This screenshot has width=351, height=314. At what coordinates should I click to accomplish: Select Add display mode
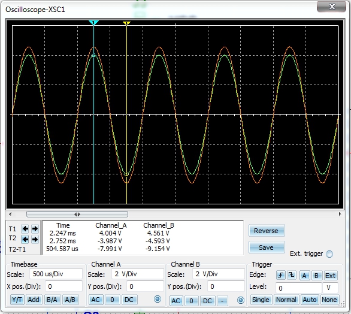tap(34, 300)
